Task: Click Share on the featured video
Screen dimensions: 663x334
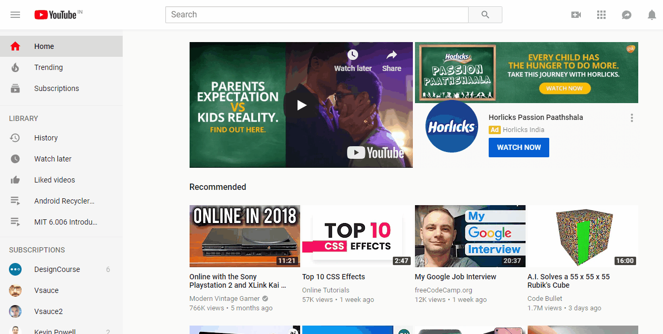Action: point(392,60)
